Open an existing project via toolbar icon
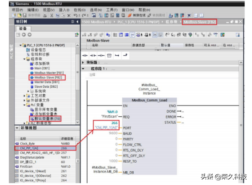Image resolution: width=252 pixels, height=185 pixels. (19, 16)
